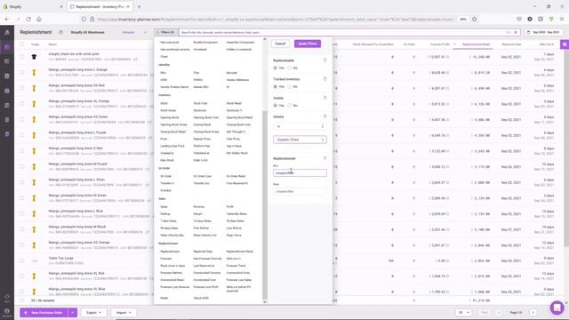Open the date range picker
569x320 pixels.
tap(543, 32)
